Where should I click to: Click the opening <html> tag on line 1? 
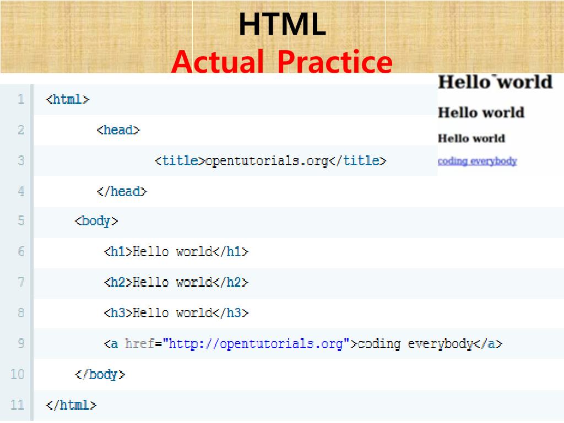click(x=67, y=99)
